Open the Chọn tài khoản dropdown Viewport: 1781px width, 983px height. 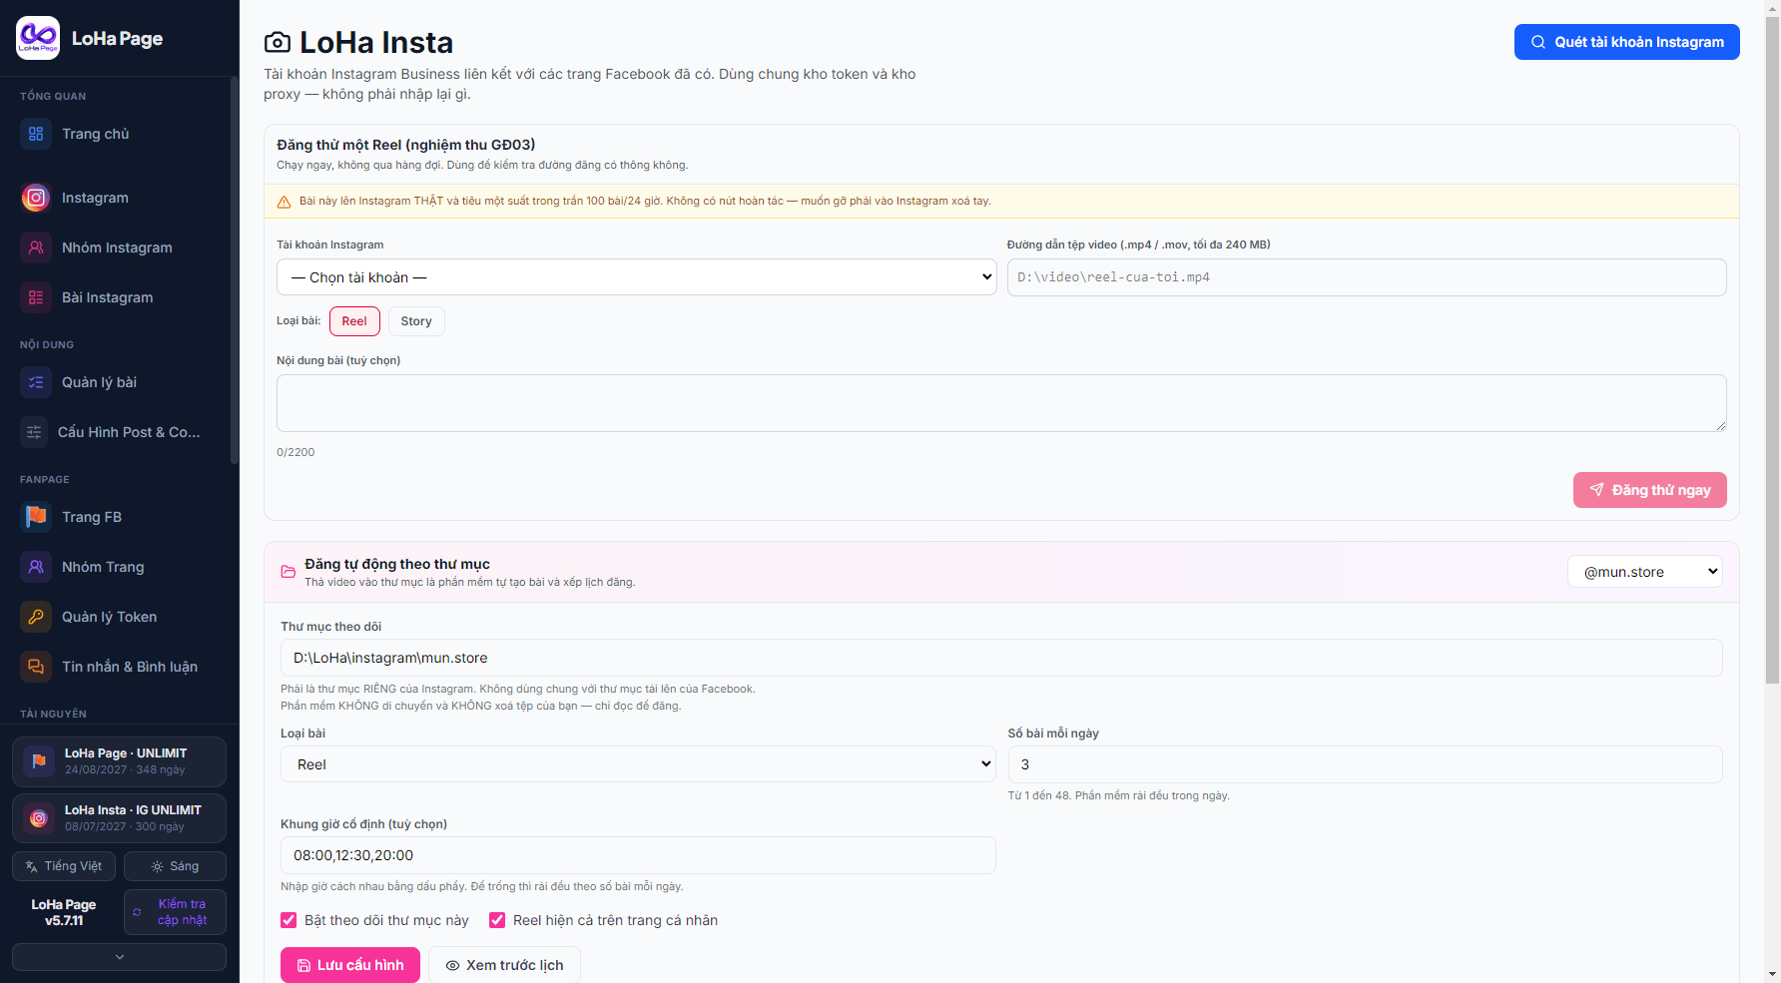(x=637, y=277)
